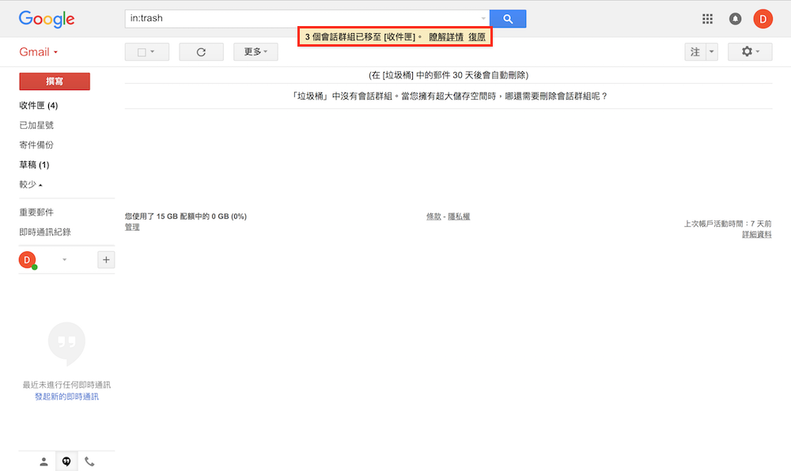
Task: Open the Gmail product switcher dropdown
Action: click(x=39, y=52)
